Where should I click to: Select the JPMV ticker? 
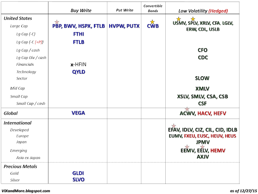[203, 142]
